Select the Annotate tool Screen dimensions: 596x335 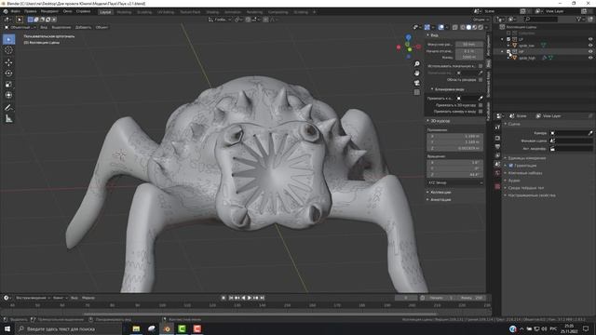pos(8,108)
